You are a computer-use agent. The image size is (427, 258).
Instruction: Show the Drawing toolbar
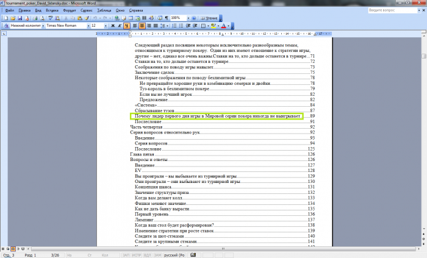151,18
